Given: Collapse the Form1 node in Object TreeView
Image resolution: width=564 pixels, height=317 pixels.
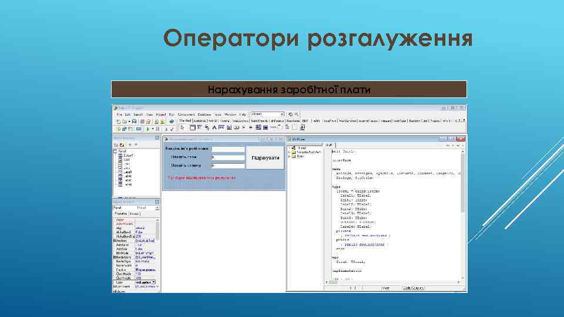Looking at the screenshot, I should [115, 151].
